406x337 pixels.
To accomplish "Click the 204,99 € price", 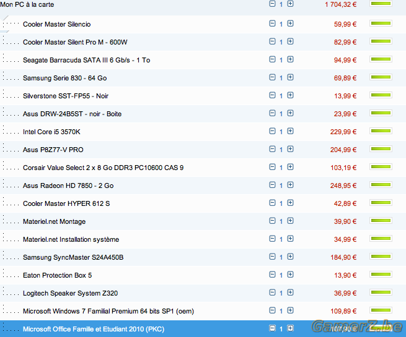I will tap(343, 150).
